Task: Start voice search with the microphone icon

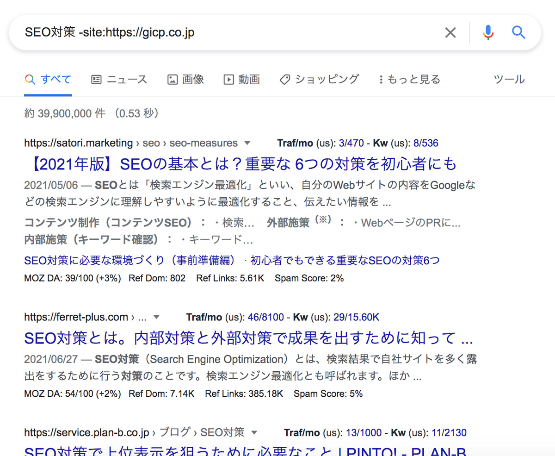Action: (x=488, y=32)
